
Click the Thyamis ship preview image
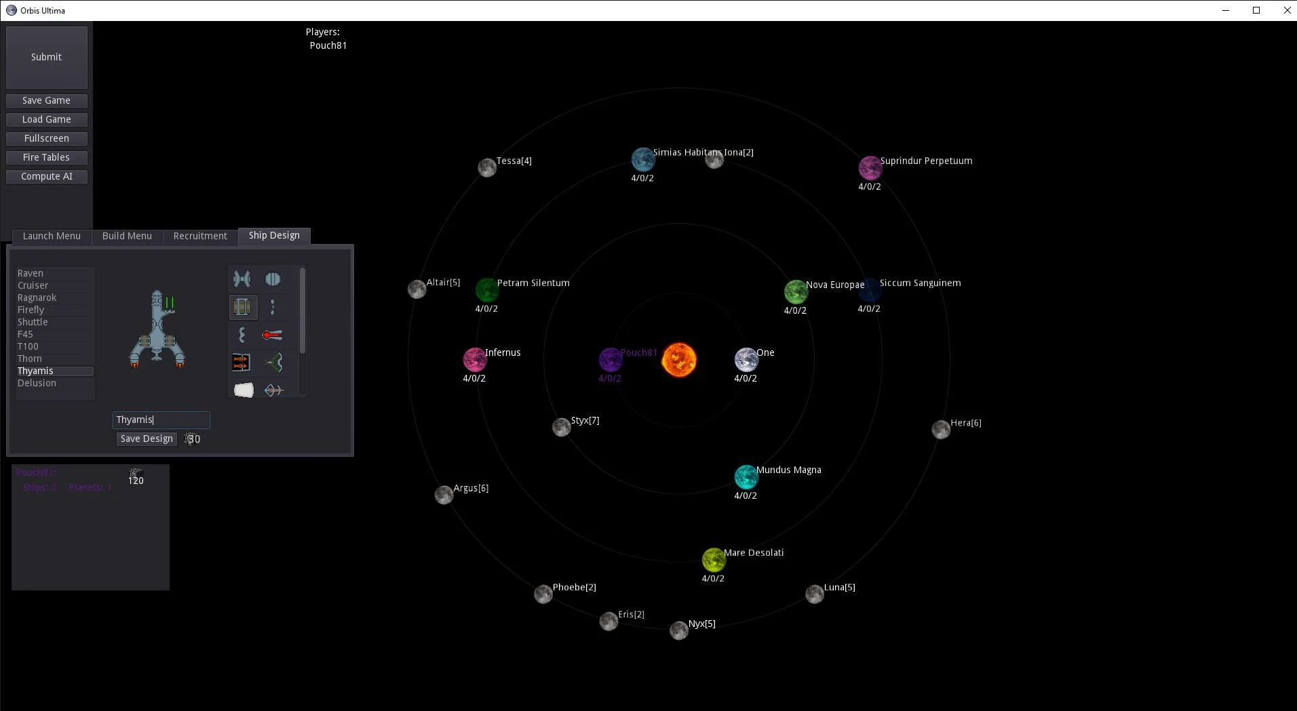(x=157, y=330)
